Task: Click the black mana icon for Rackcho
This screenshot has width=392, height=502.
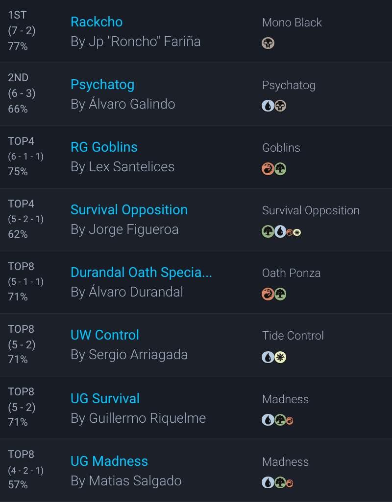Action: click(x=268, y=43)
